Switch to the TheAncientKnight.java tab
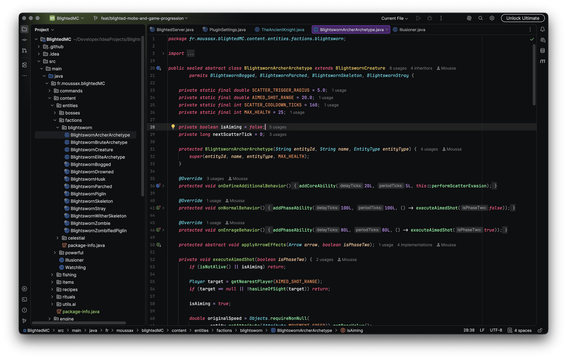This screenshot has width=567, height=359. click(x=279, y=29)
